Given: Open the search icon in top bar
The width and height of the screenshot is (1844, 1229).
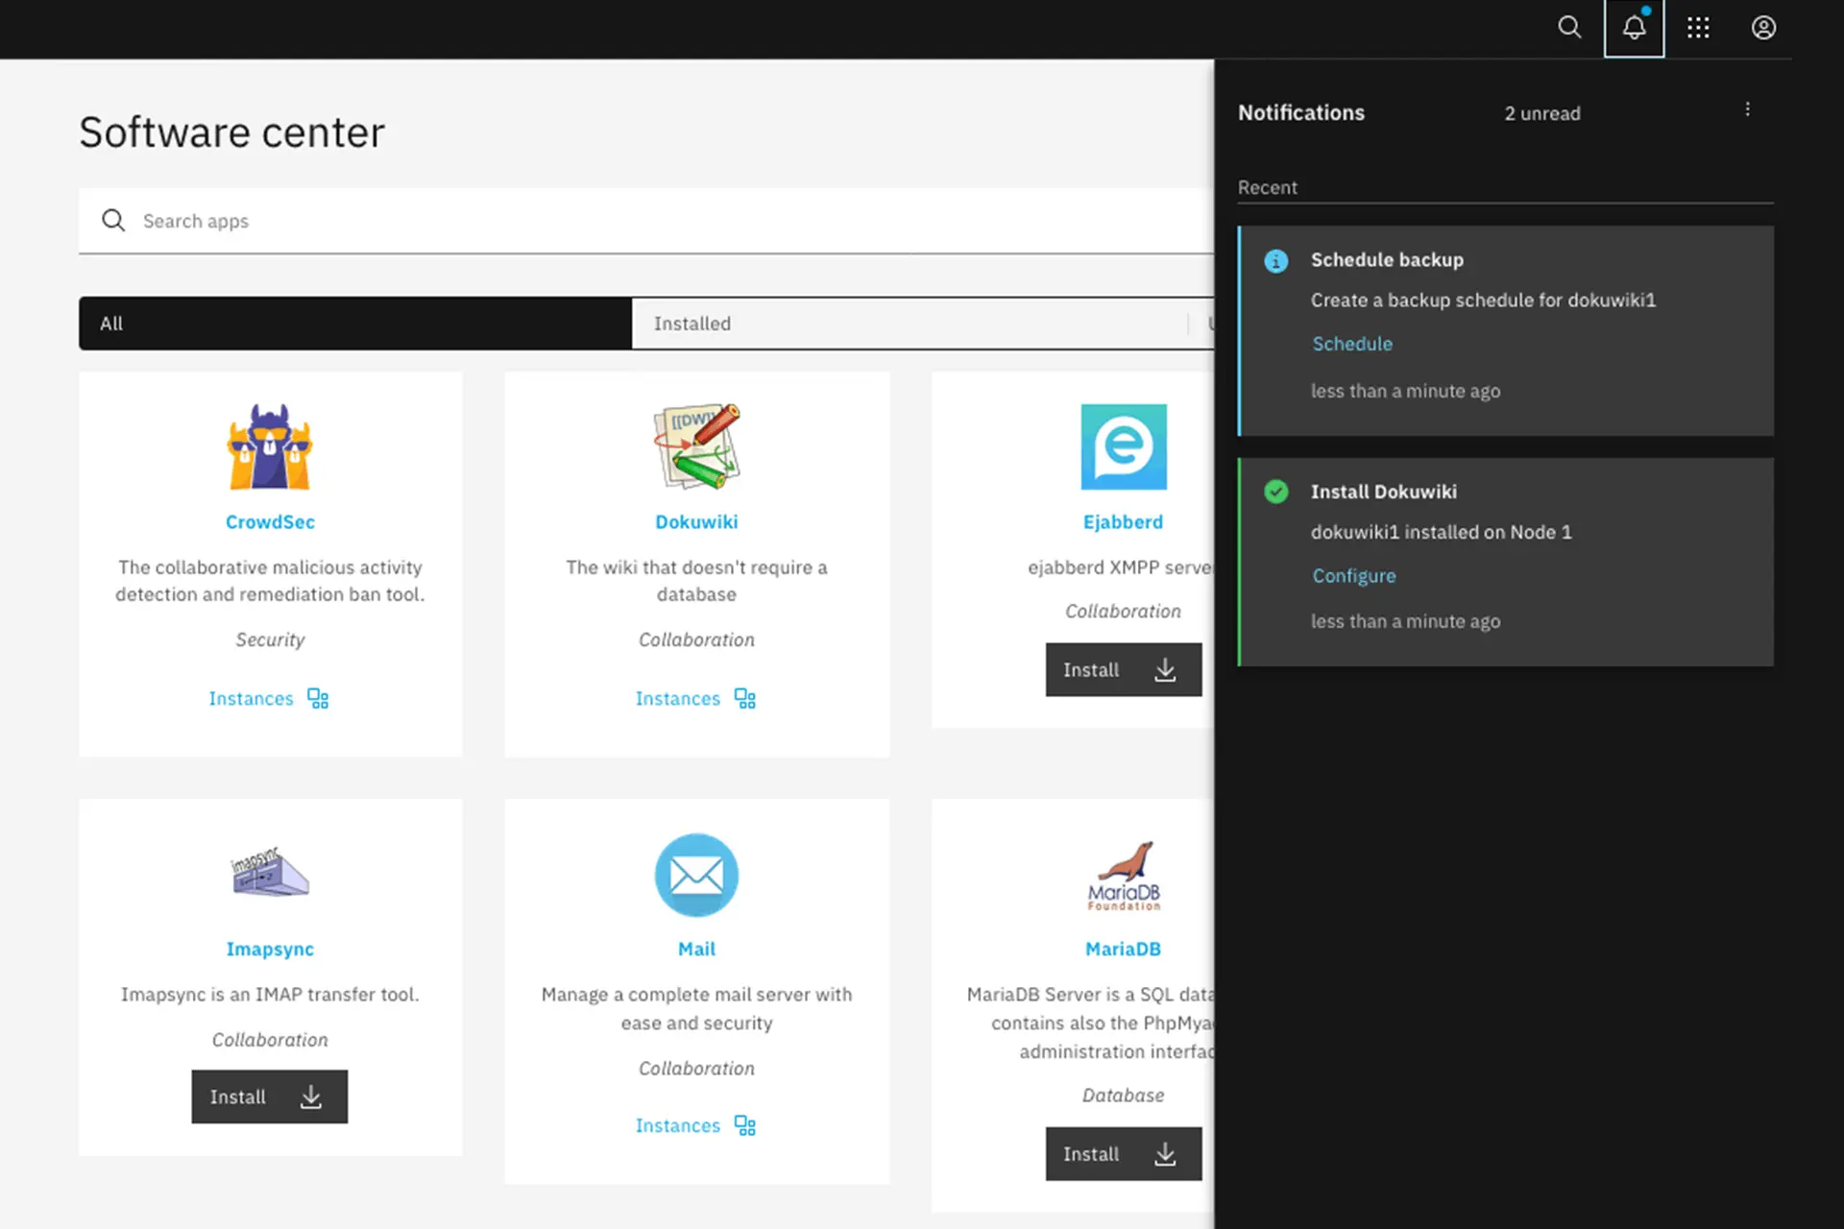Looking at the screenshot, I should point(1569,28).
